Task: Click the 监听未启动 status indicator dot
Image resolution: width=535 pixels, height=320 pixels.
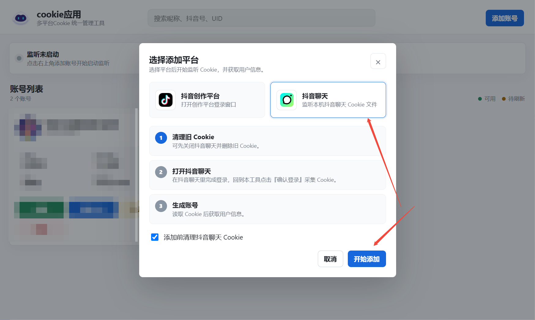Action: point(19,58)
